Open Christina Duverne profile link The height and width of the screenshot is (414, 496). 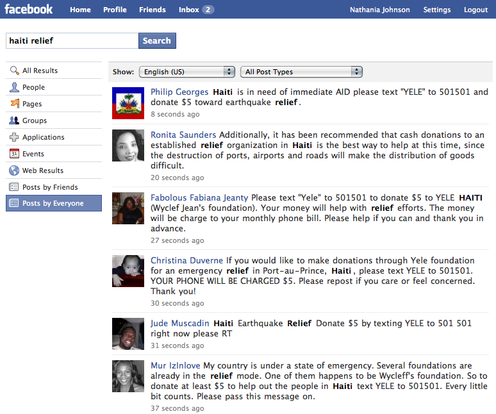pyautogui.click(x=186, y=261)
